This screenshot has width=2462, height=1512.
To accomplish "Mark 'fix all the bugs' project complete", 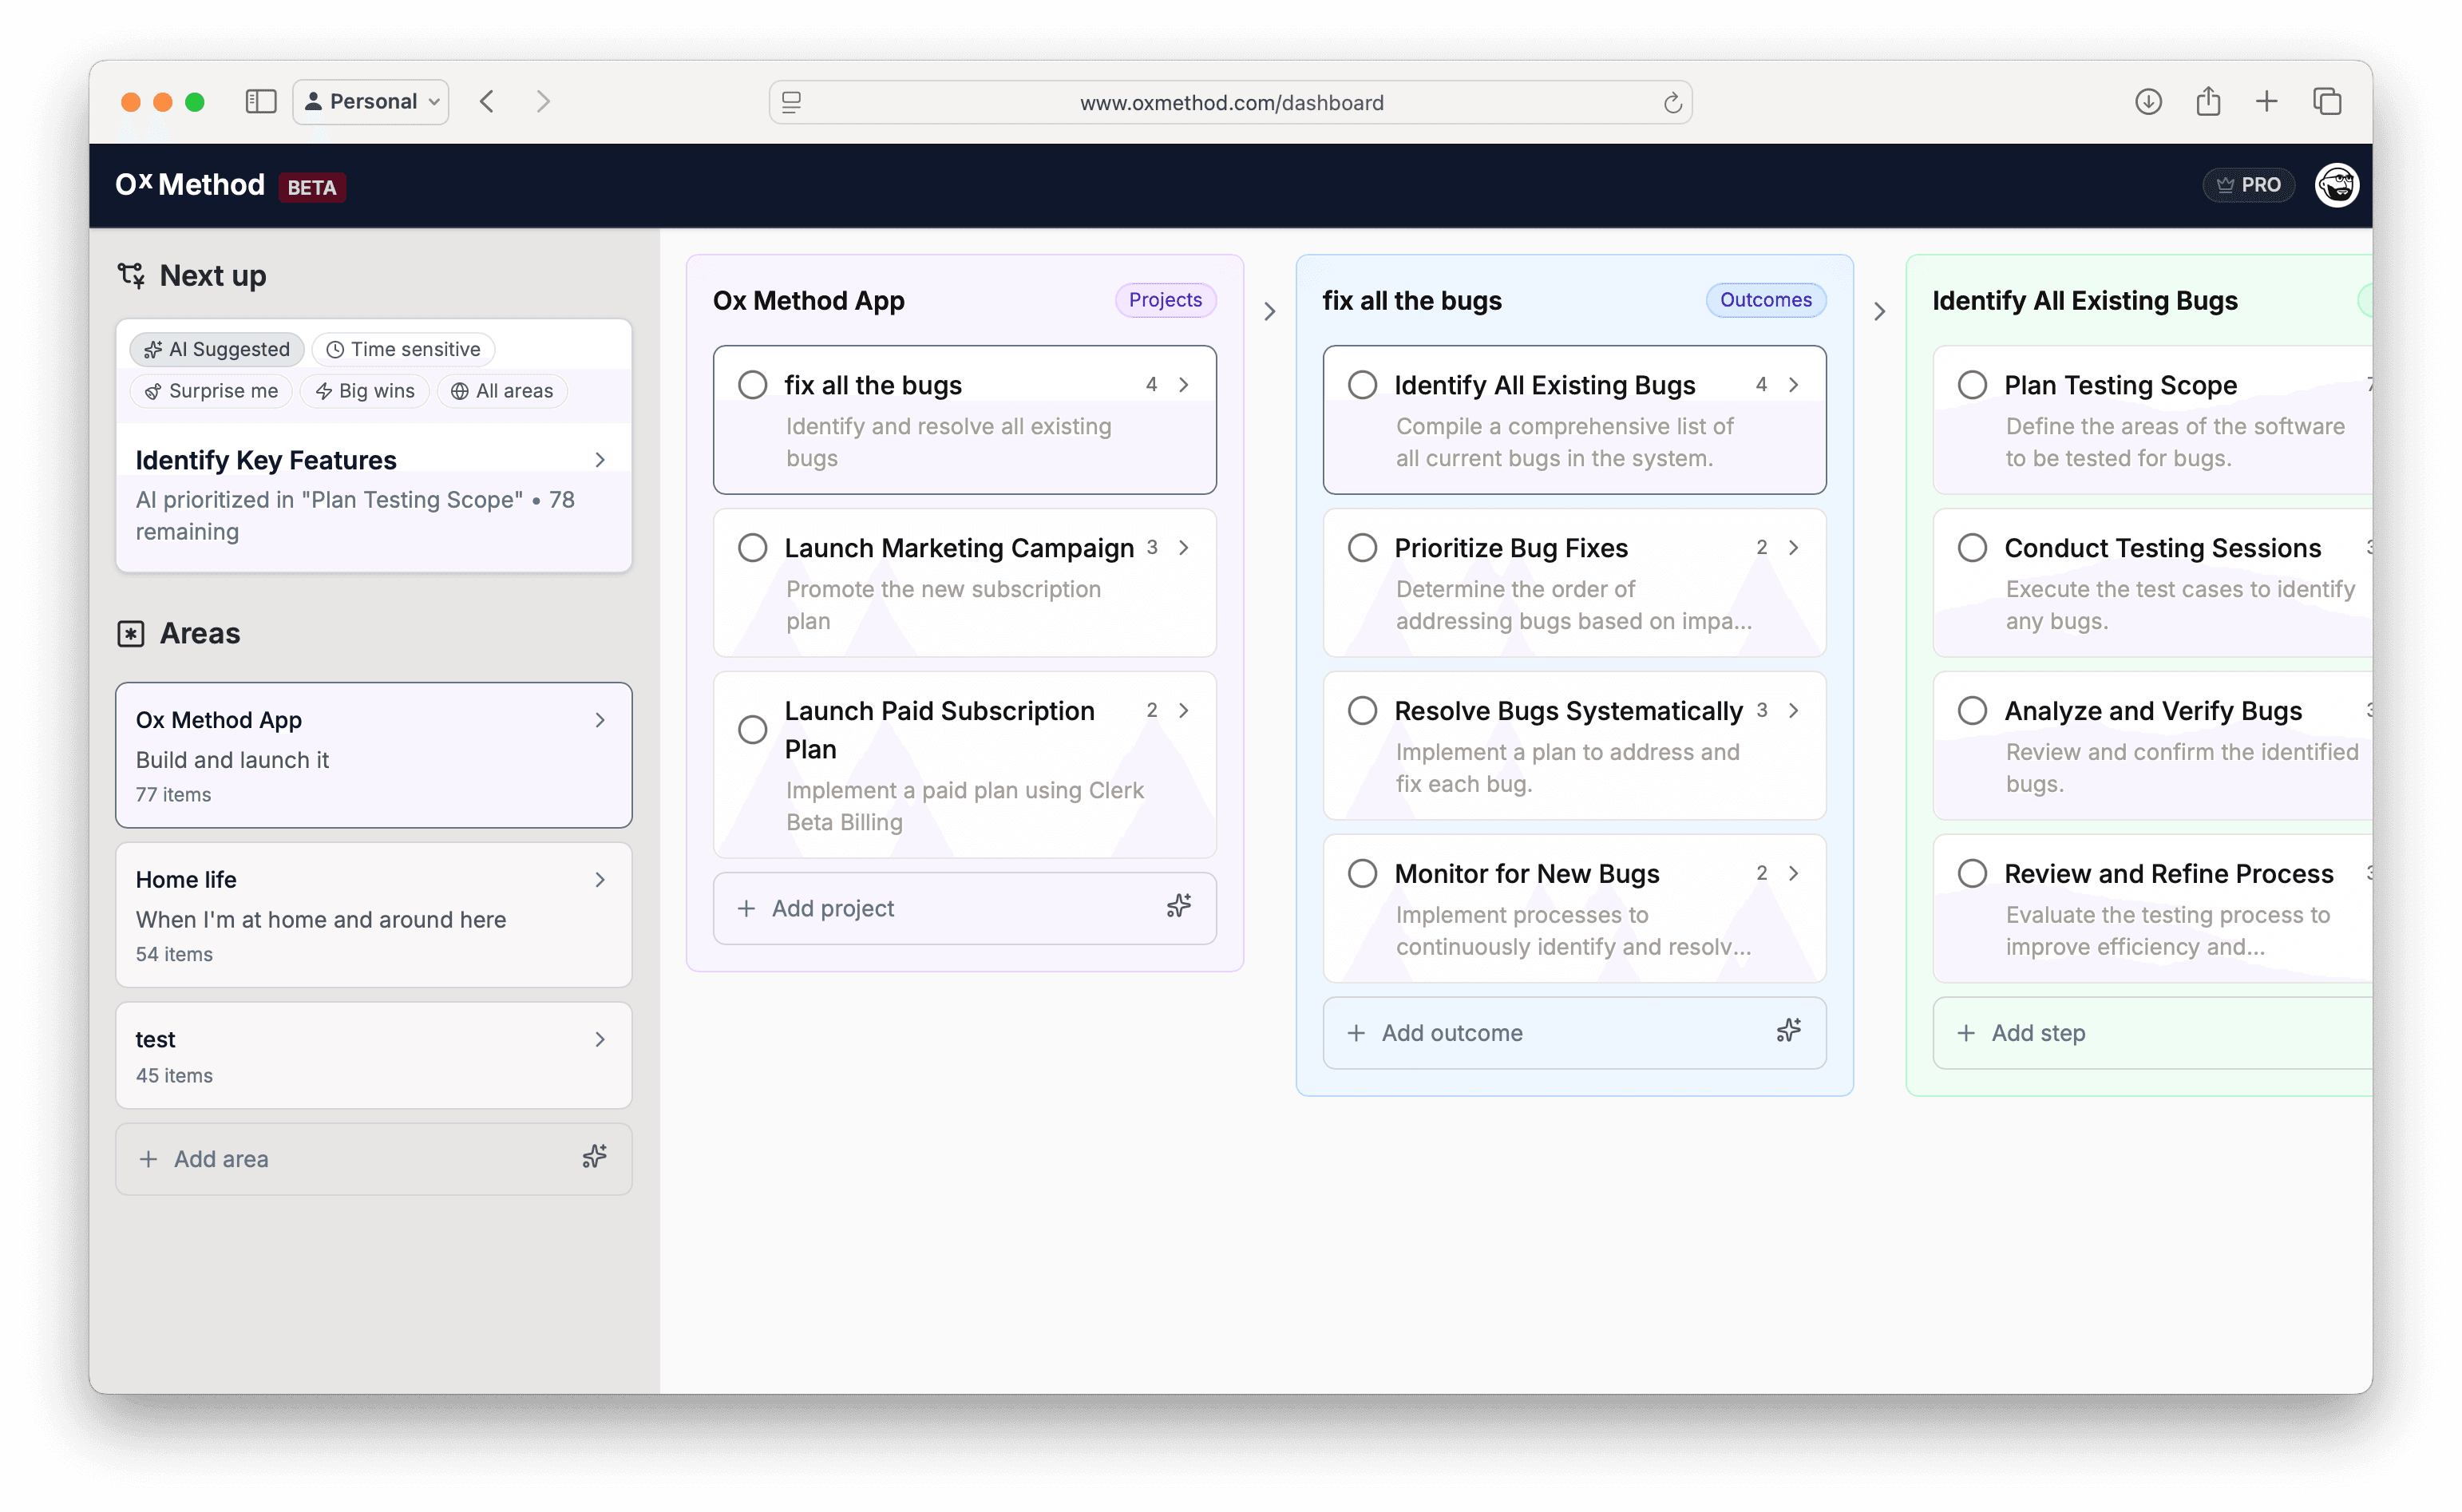I will coord(752,385).
